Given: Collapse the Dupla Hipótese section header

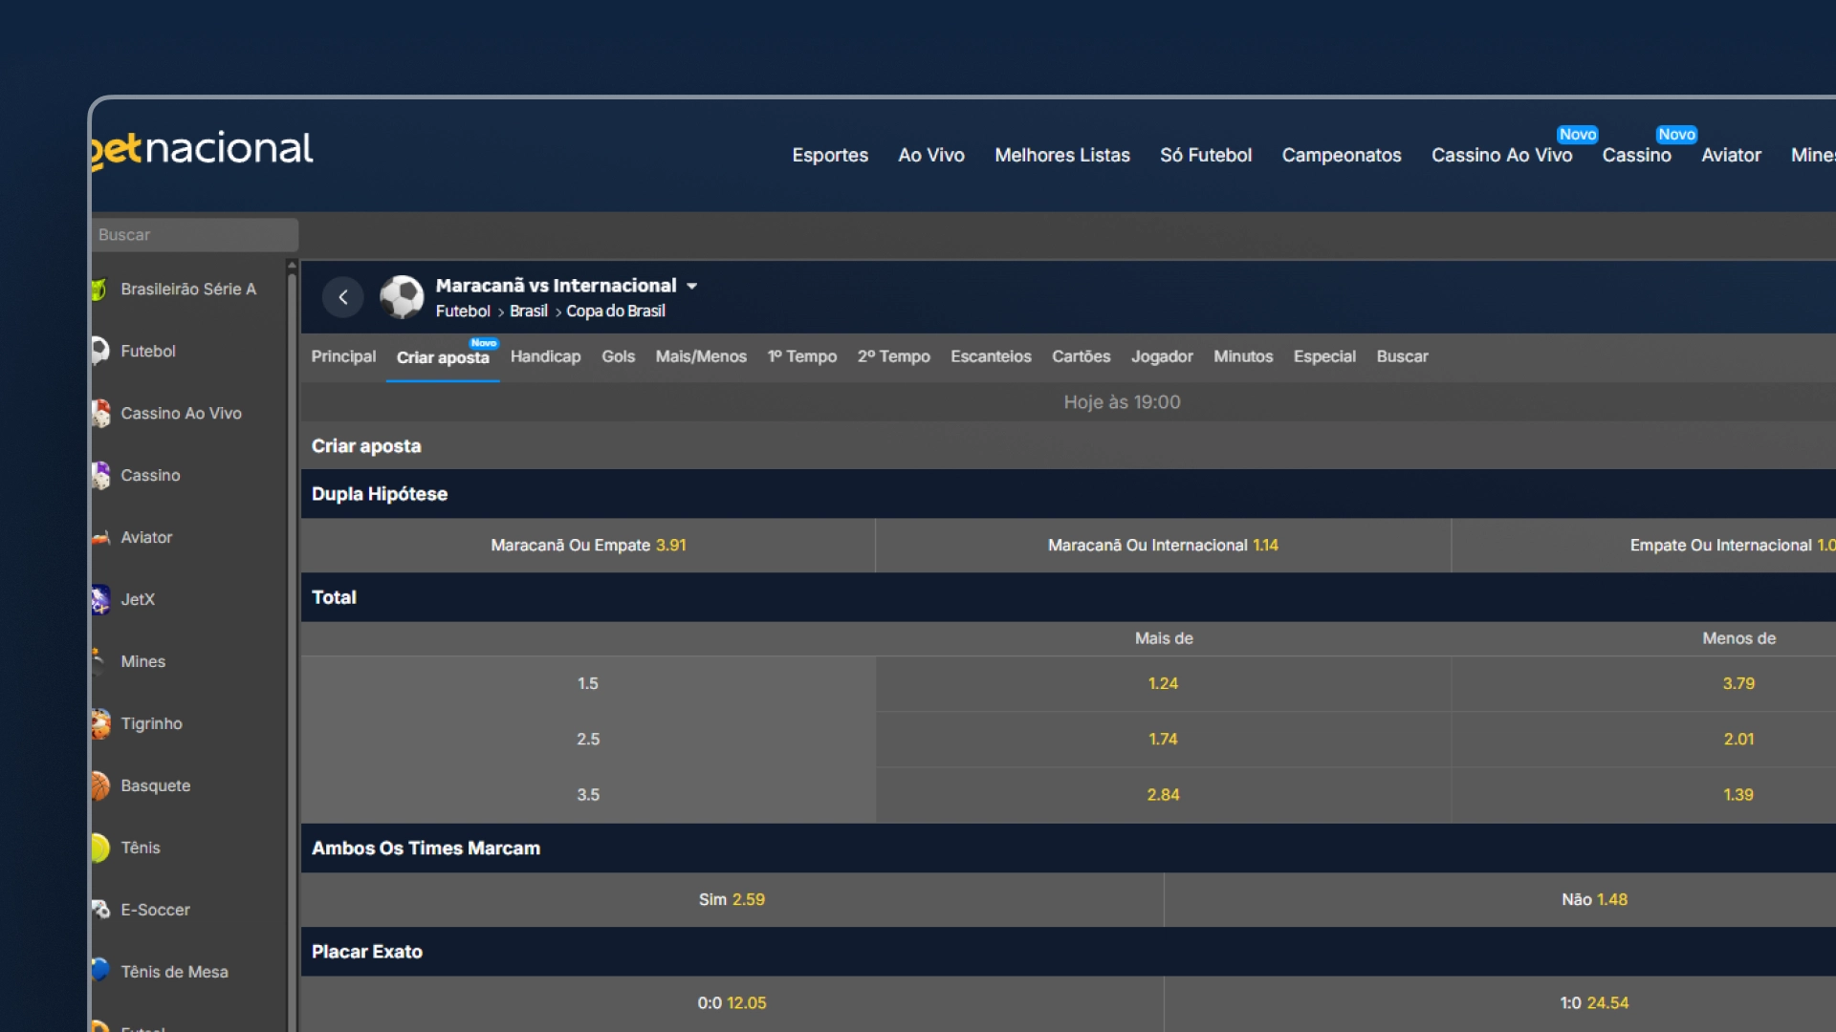Looking at the screenshot, I should (x=1068, y=494).
